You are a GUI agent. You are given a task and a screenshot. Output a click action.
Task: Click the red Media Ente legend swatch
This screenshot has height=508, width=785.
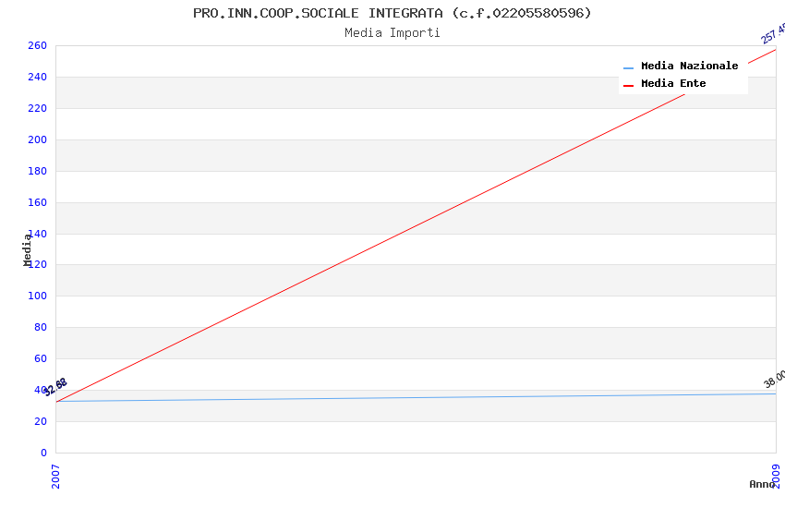628,86
